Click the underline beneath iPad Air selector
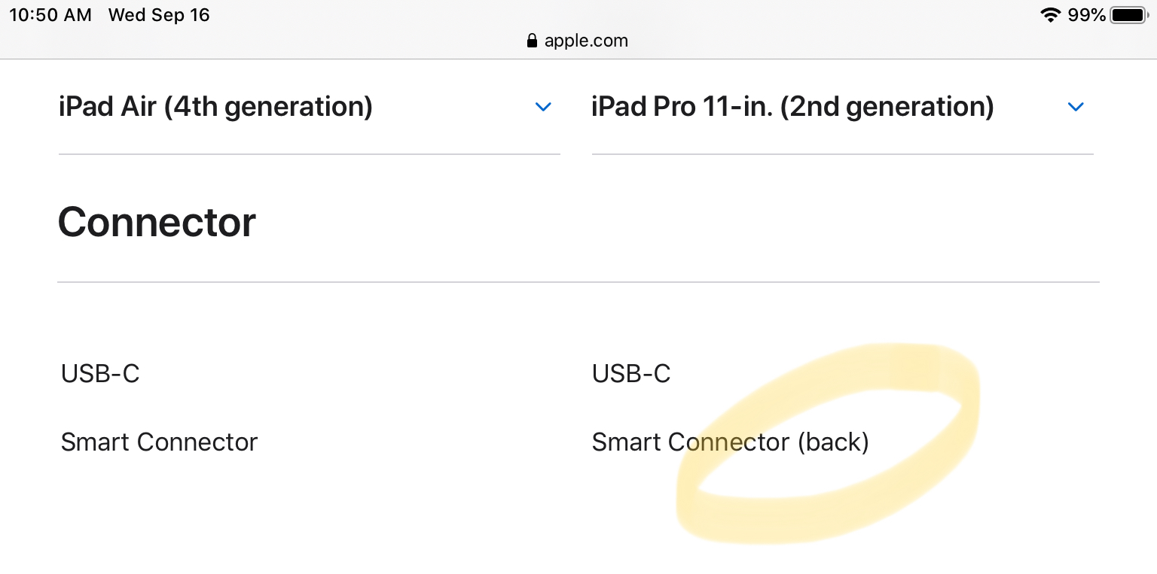This screenshot has width=1157, height=574. [x=309, y=154]
